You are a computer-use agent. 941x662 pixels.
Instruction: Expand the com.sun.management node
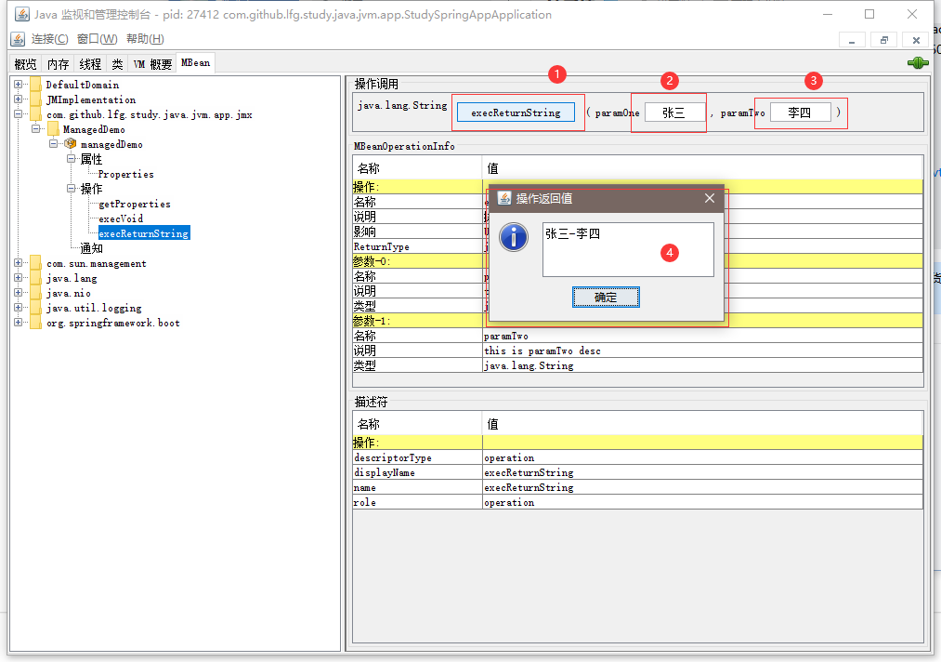click(x=18, y=262)
